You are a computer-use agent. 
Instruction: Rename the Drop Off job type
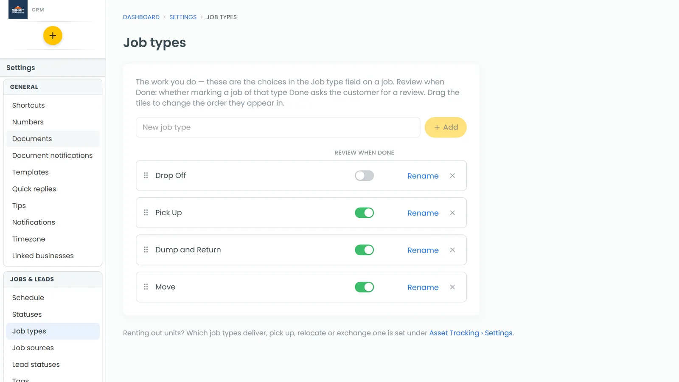coord(423,176)
